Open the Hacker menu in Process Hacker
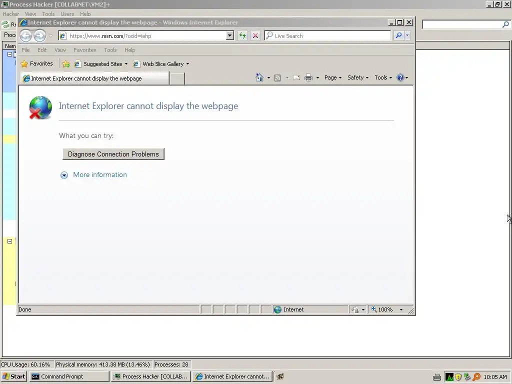The width and height of the screenshot is (512, 384). coord(11,14)
